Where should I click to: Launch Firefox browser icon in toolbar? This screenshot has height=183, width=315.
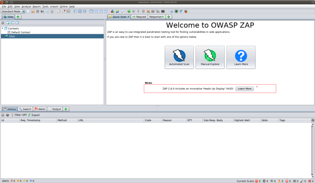(x=186, y=11)
